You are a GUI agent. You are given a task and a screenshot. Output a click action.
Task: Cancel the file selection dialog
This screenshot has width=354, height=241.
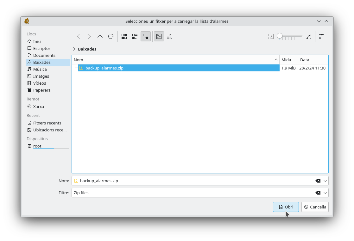[x=315, y=207]
